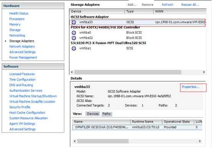Click runtime name vmhba33:C0:T0:L0 cell
The height and width of the screenshot is (148, 212).
tap(146, 127)
